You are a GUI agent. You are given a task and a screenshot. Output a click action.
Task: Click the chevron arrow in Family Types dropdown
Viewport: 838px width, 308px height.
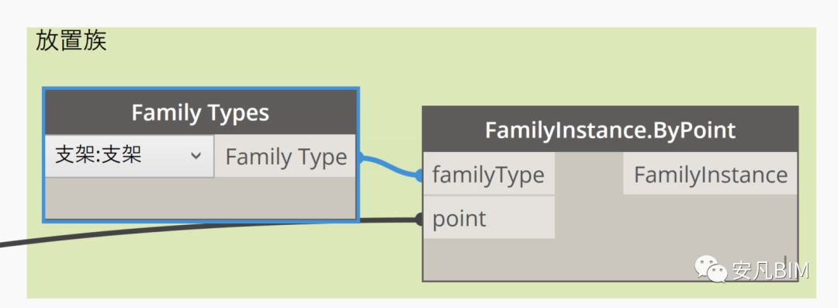click(x=196, y=156)
